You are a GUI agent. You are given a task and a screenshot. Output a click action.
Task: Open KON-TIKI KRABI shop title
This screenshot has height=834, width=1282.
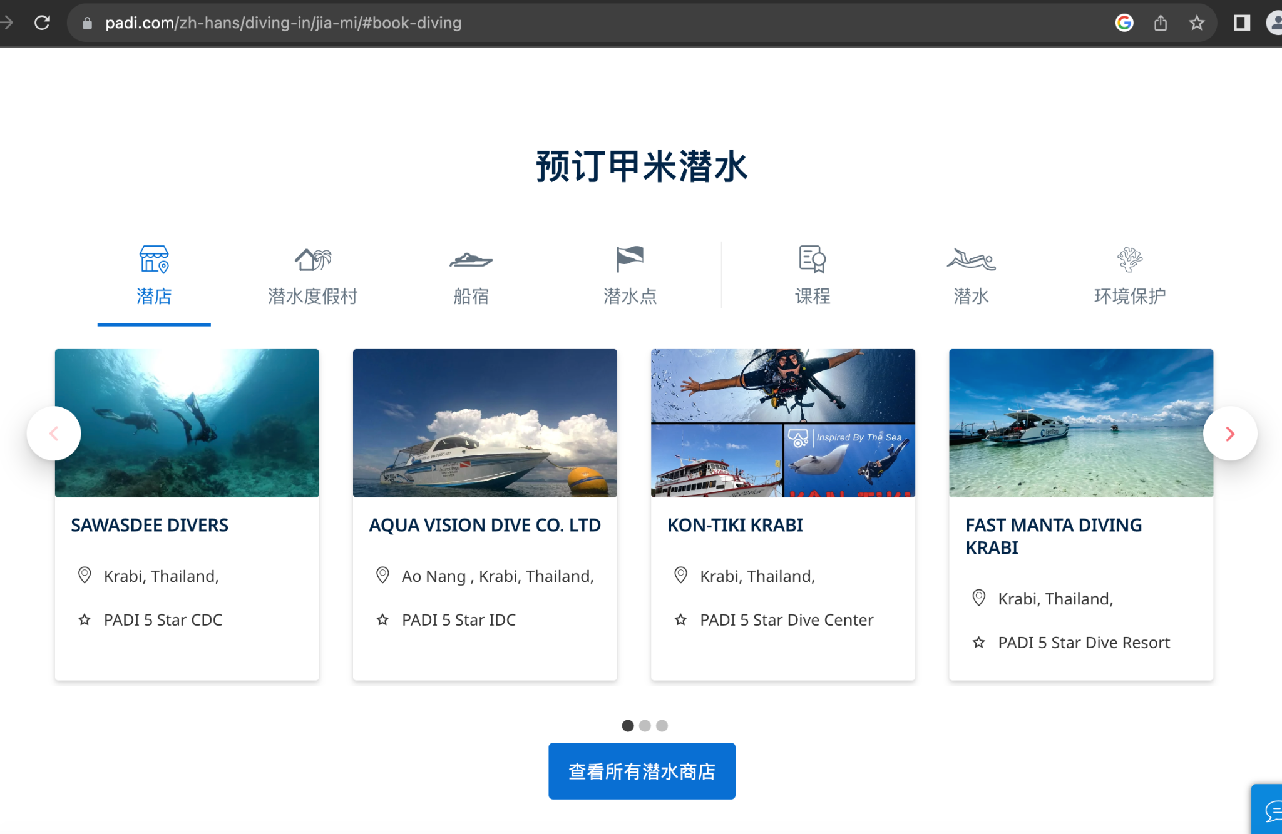tap(735, 525)
